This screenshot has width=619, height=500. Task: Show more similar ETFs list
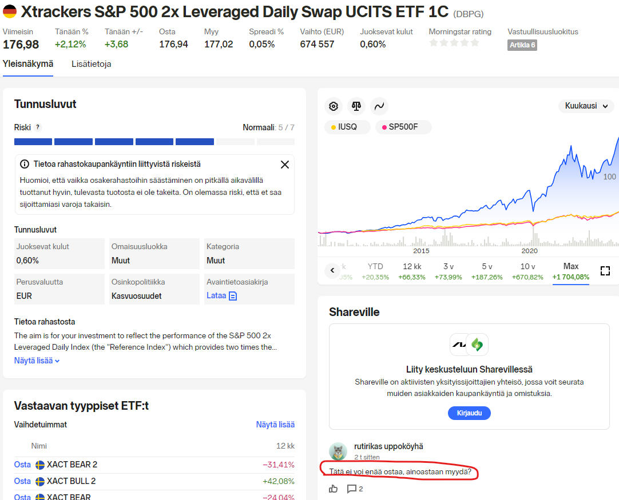275,425
